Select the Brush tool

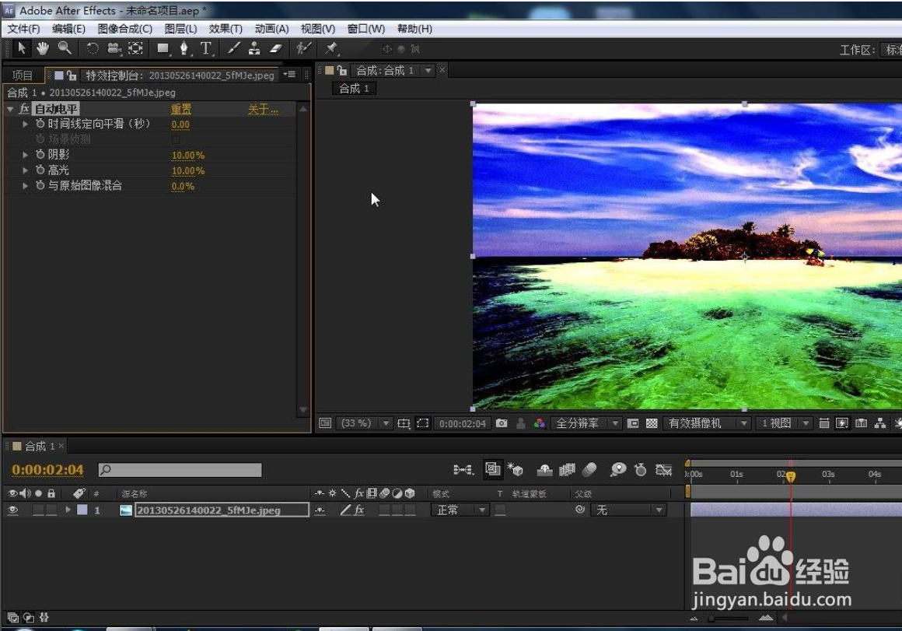pos(233,49)
